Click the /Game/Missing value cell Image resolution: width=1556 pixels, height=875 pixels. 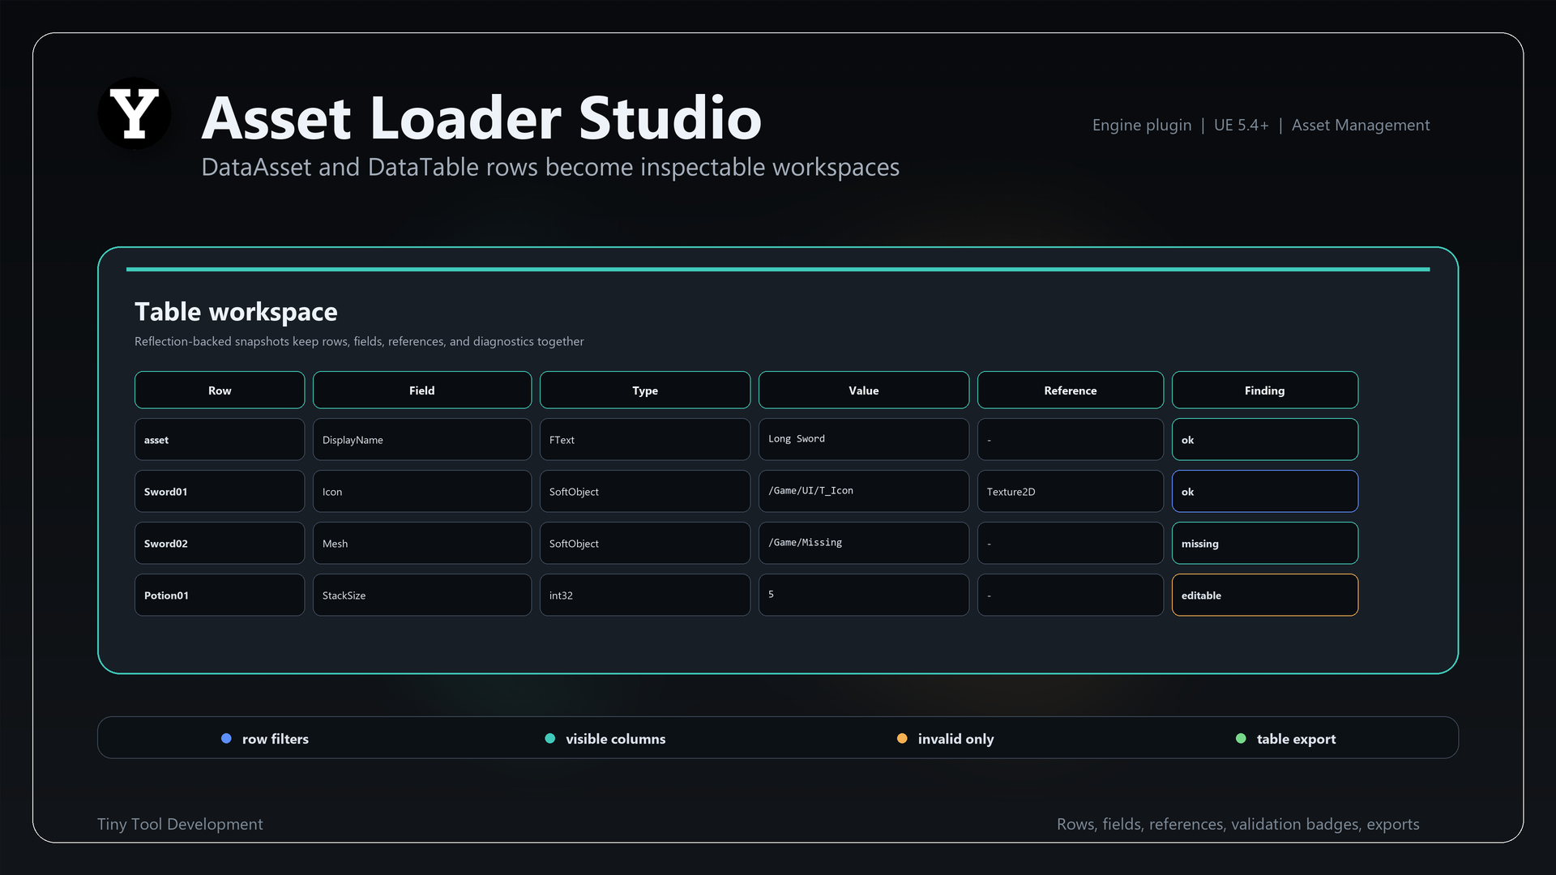coord(864,543)
